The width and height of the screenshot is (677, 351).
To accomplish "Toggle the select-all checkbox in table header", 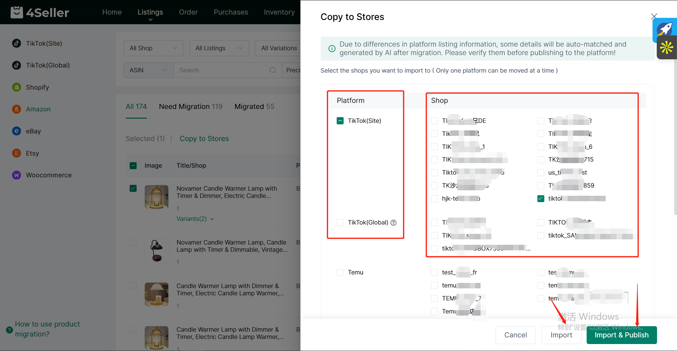I will 133,166.
